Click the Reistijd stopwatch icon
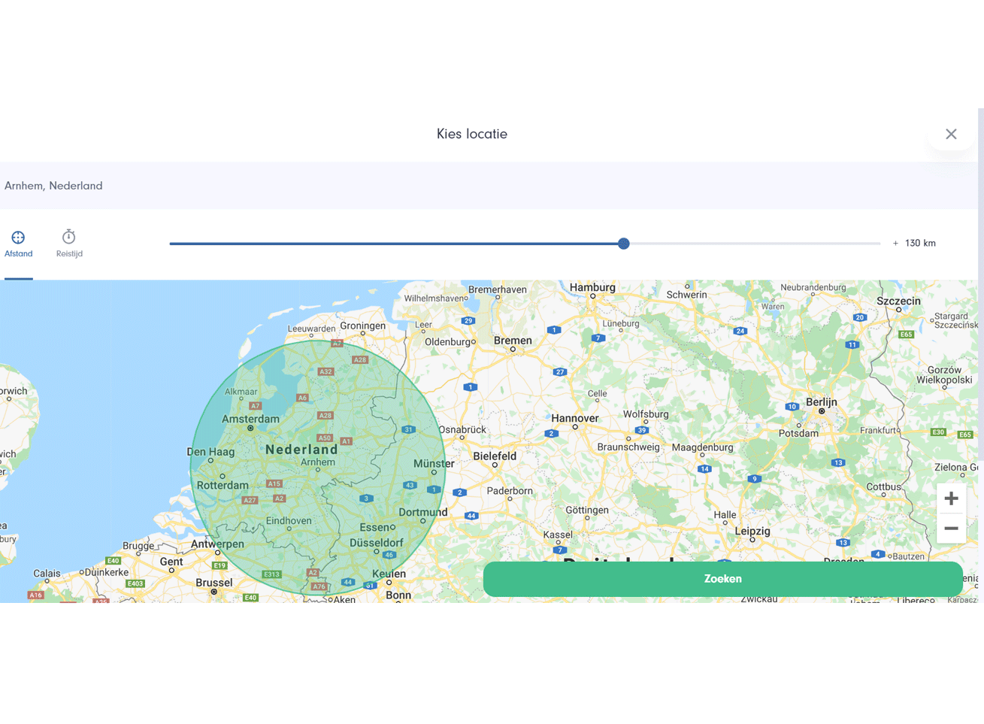The image size is (984, 724). 68,237
